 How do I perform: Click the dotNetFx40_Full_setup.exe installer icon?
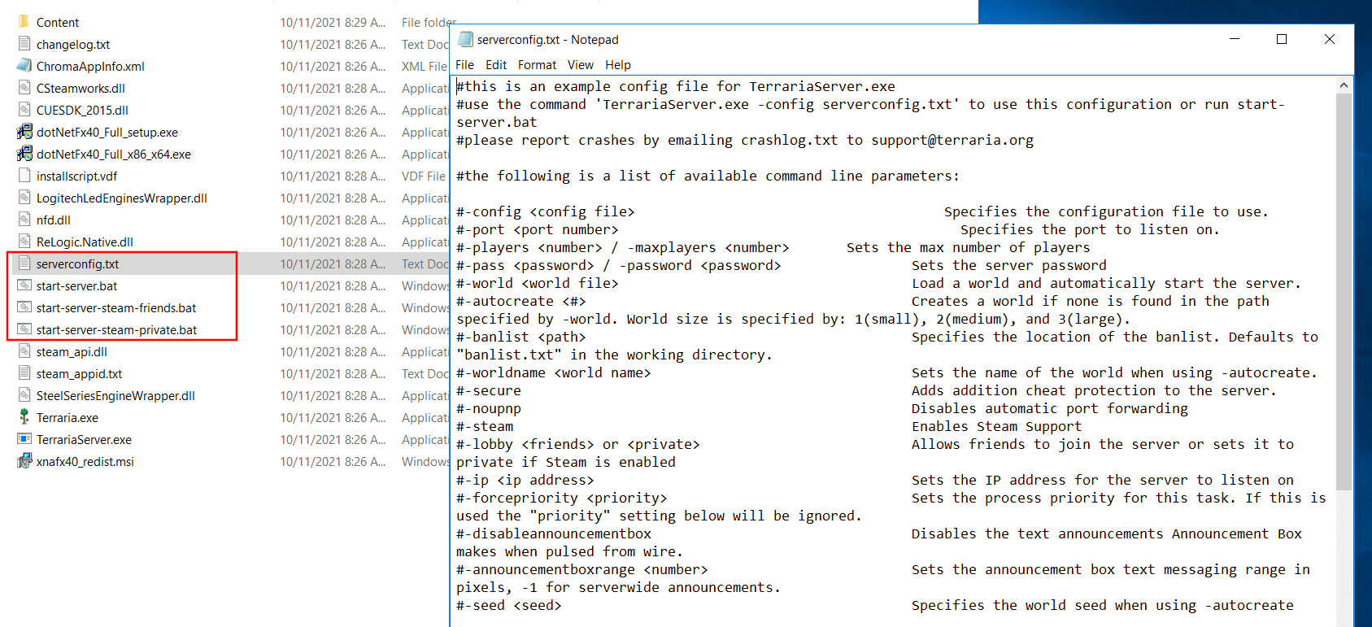click(24, 132)
